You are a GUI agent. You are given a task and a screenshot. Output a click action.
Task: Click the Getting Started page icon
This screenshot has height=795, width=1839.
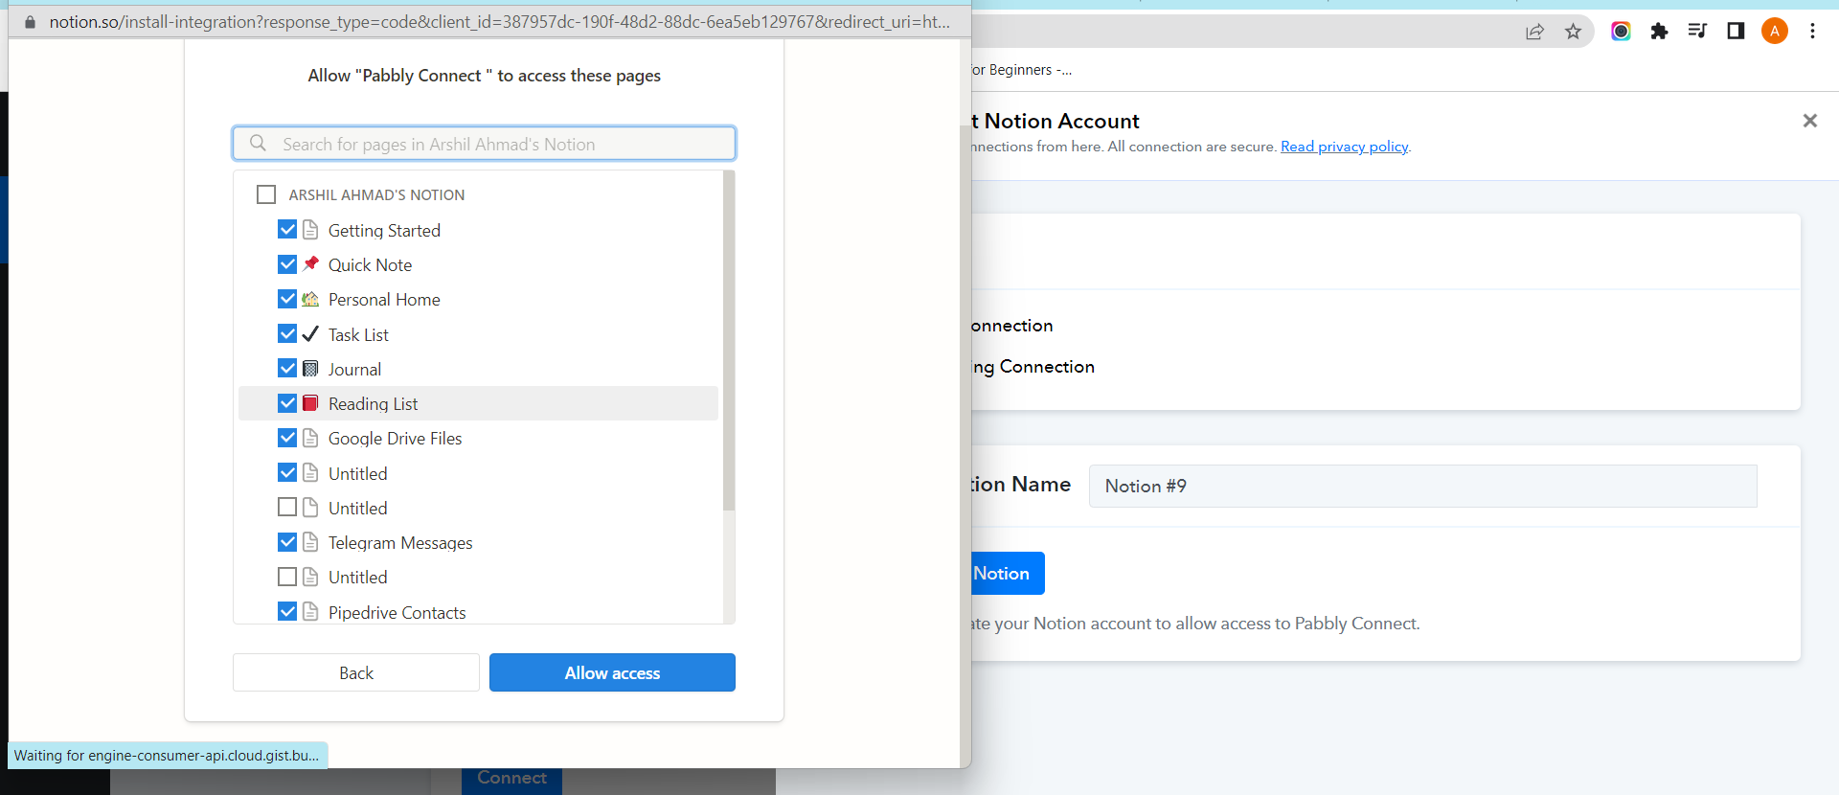pyautogui.click(x=310, y=230)
